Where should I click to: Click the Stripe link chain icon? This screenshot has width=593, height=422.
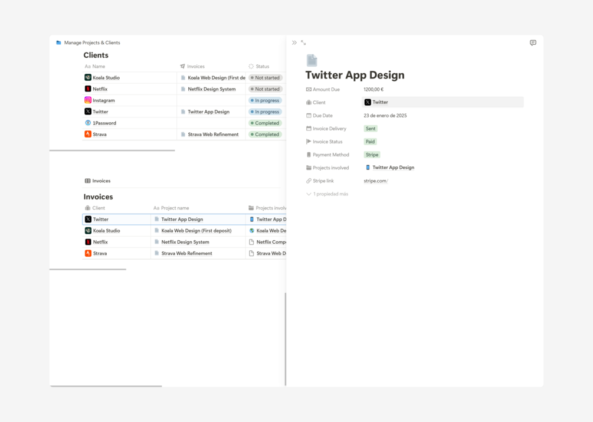309,181
